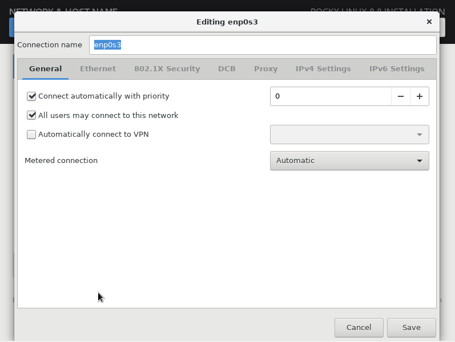This screenshot has width=455, height=342.
Task: Select the General tab
Action: point(45,68)
